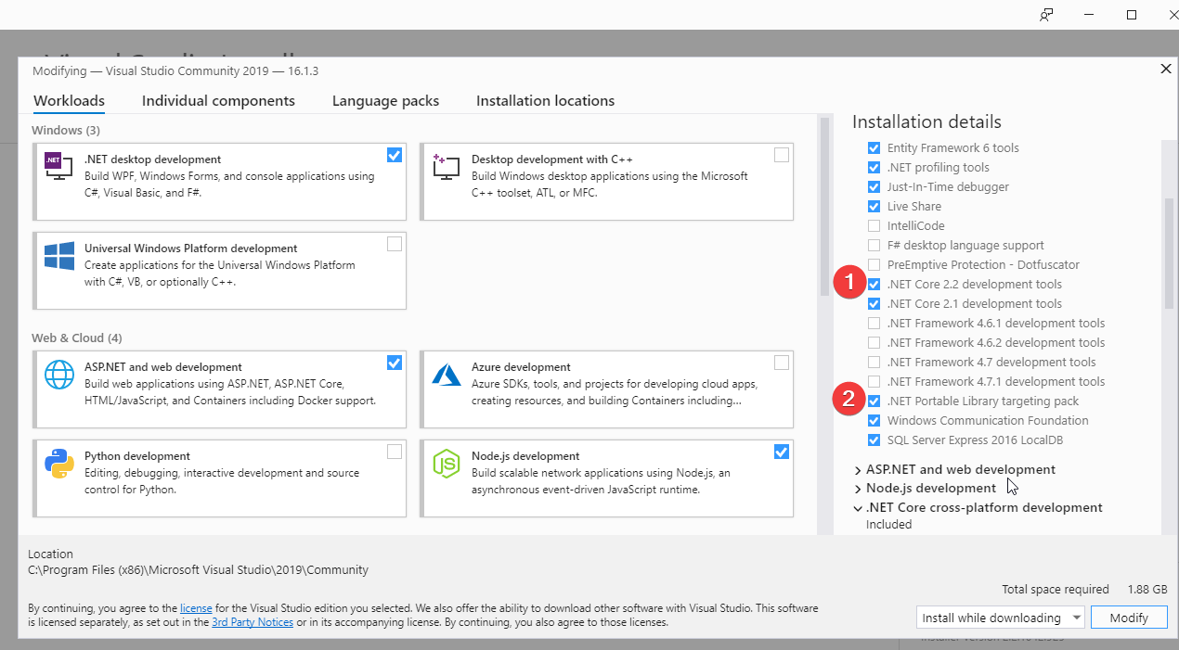
Task: Click the .NET desktop development workload icon
Action: tap(59, 167)
